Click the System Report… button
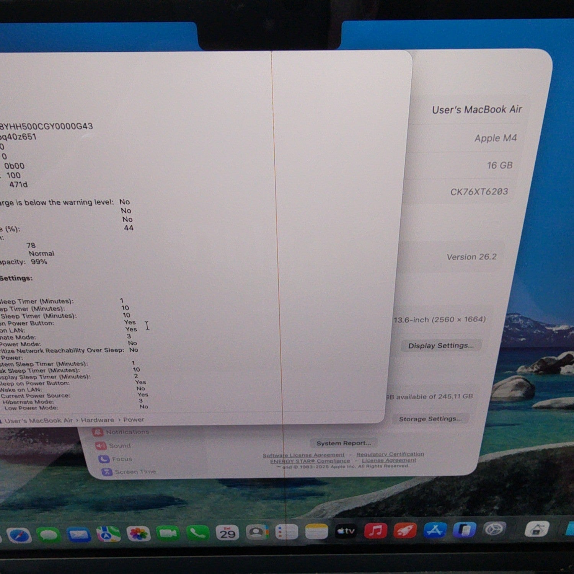Screen dimensions: 574x574 click(343, 443)
